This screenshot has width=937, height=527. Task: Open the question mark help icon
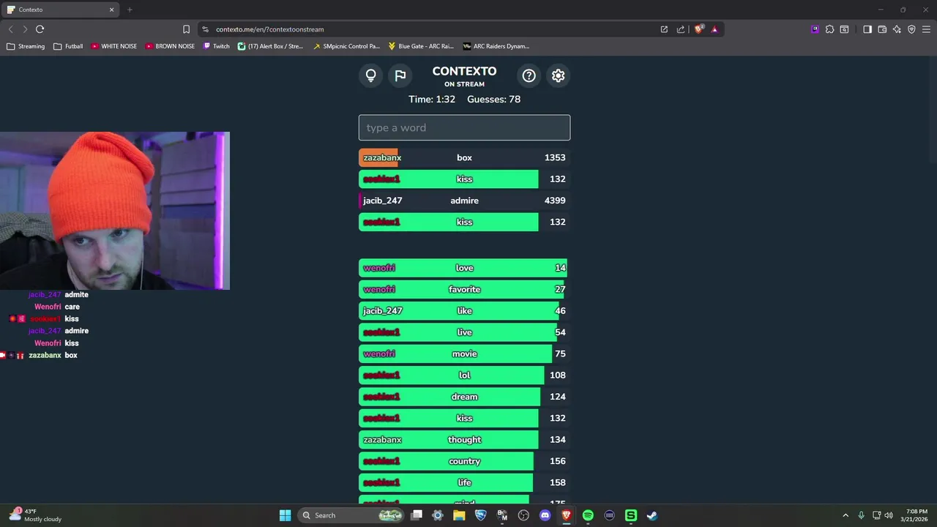529,75
